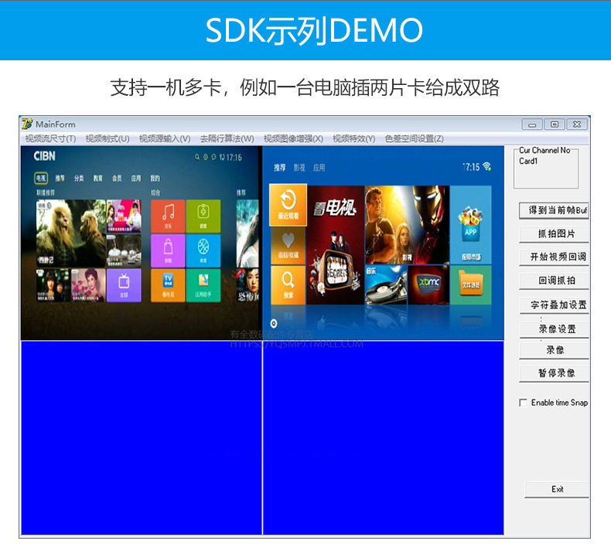Enable the time Snap checkbox

(524, 403)
